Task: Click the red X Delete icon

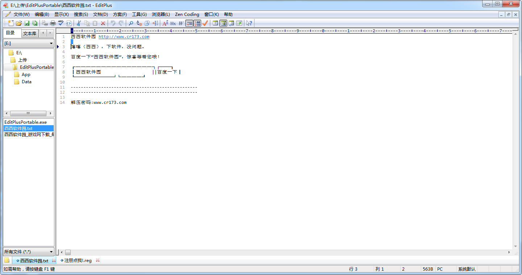Action: 103,23
